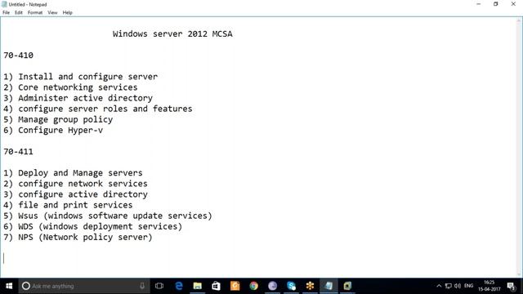Open the orange flower icon taskbar app
The width and height of the screenshot is (523, 294).
click(x=310, y=286)
